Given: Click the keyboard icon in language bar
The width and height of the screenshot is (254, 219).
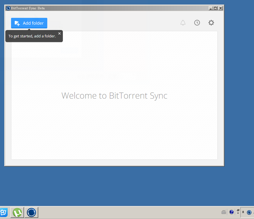Looking at the screenshot, I should (x=224, y=212).
